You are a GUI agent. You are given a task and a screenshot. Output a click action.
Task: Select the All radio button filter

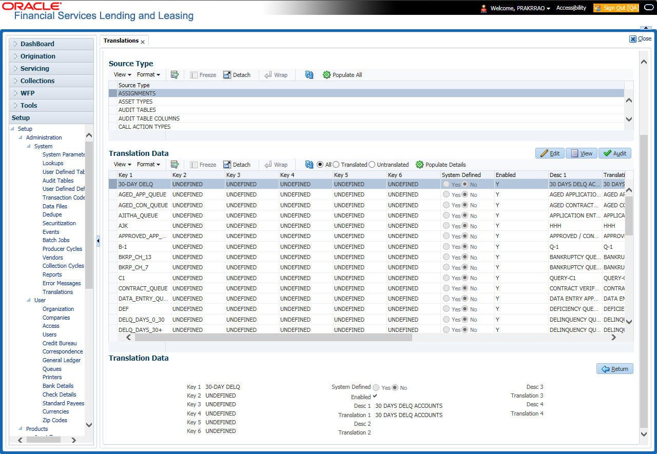pyautogui.click(x=320, y=165)
